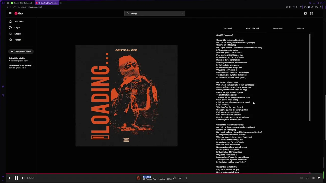Dislike the song with thumbs down
Screen dimensions: 326x183
pos(180,178)
